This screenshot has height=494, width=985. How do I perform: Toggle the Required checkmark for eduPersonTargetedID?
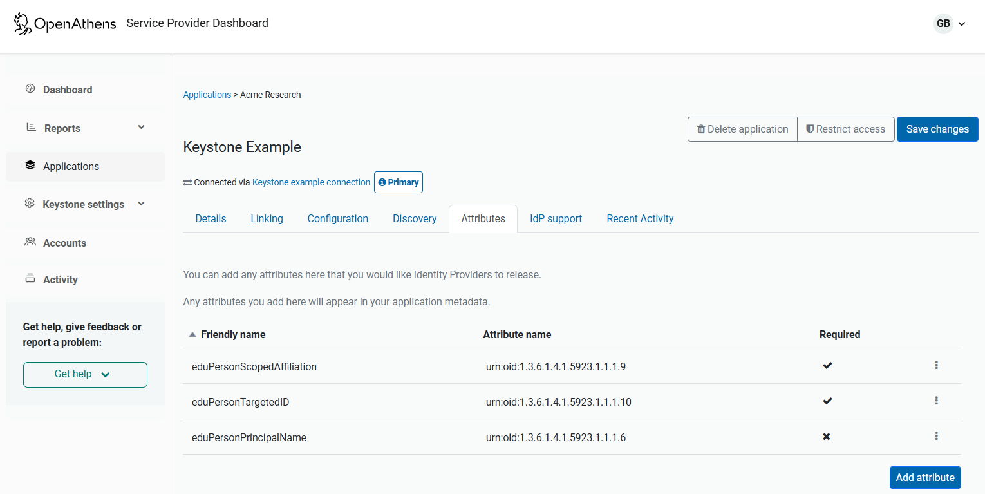pos(827,401)
